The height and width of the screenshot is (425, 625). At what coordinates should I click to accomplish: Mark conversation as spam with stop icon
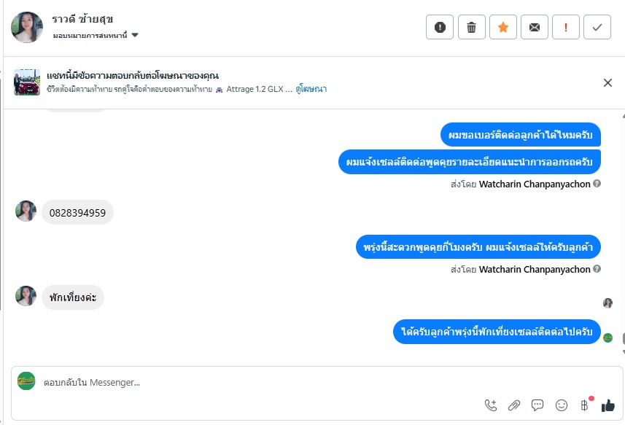pyautogui.click(x=440, y=28)
